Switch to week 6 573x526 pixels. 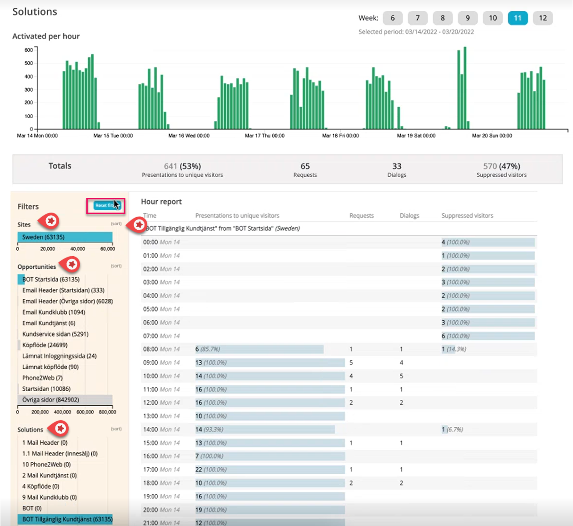point(393,18)
